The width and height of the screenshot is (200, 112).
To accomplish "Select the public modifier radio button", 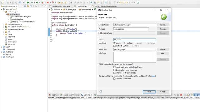I will [114, 43].
